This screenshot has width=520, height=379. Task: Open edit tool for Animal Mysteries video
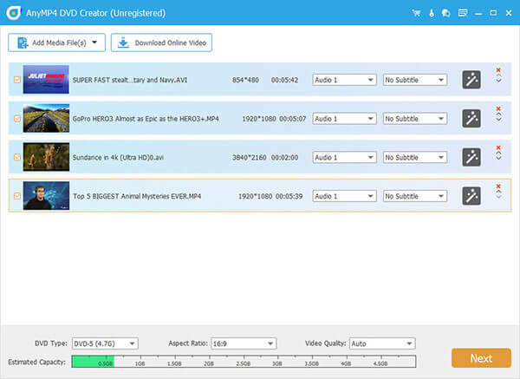coord(471,196)
